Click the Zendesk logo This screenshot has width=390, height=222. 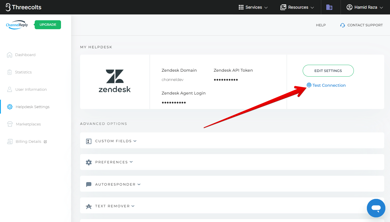[x=115, y=81]
